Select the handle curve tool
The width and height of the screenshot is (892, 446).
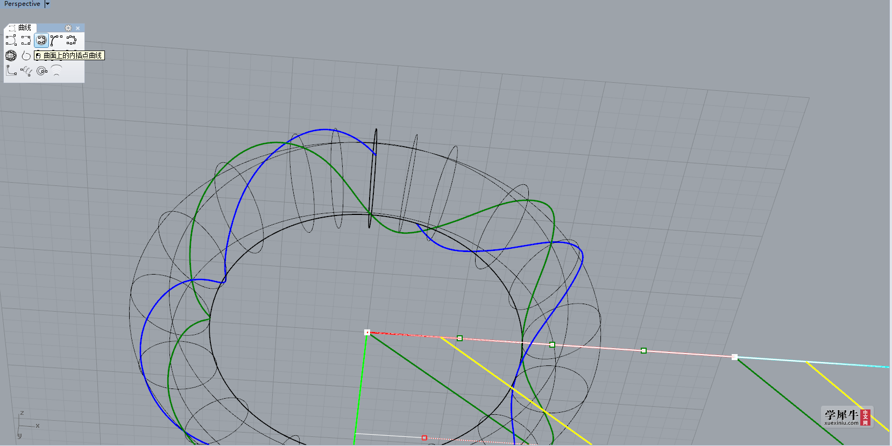pyautogui.click(x=56, y=40)
